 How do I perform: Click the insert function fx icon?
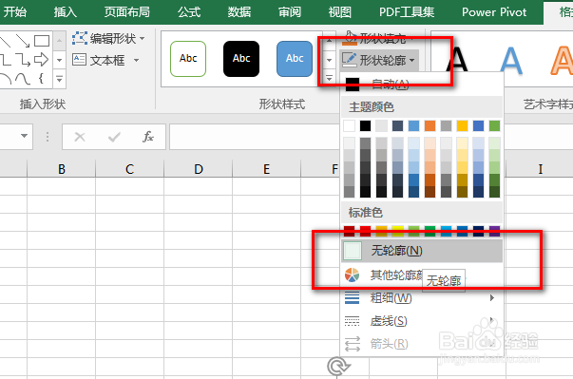148,137
